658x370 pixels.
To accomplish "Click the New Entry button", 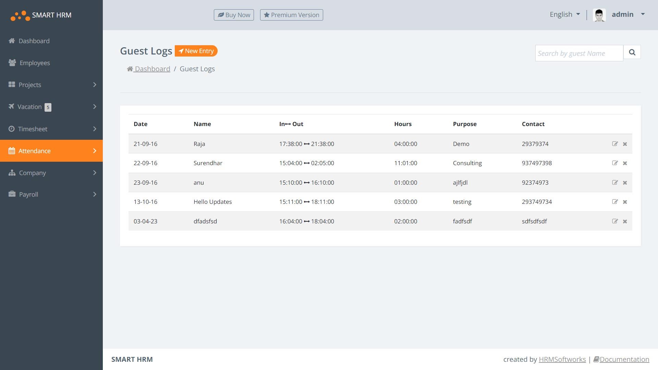I will (196, 51).
